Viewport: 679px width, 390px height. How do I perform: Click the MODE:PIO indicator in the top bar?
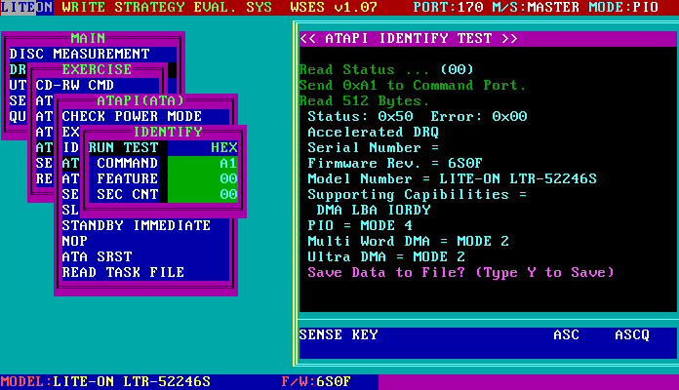[635, 7]
